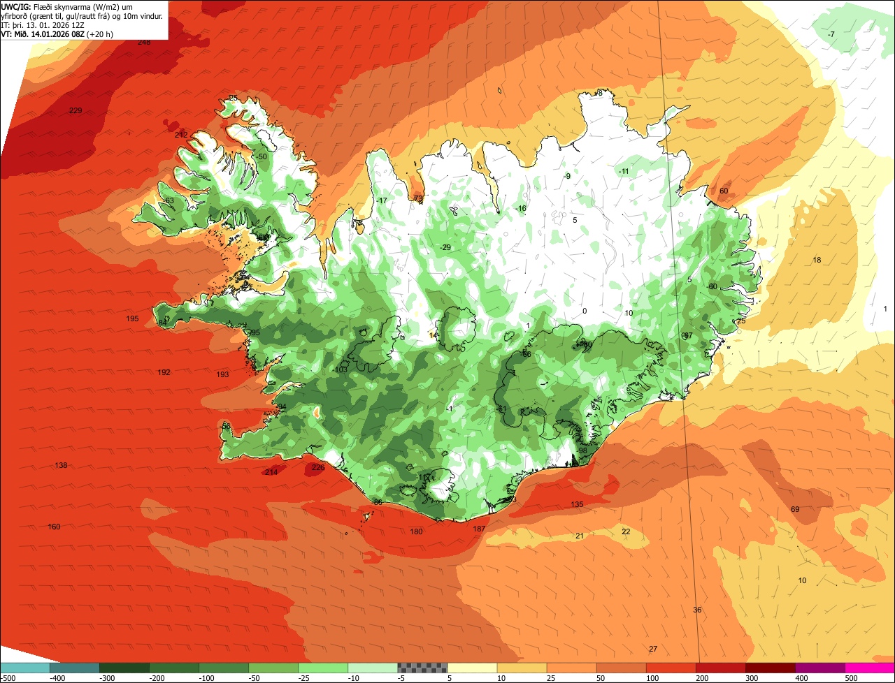The image size is (895, 683).
Task: Click the map value 98 on the southeast coast
Action: pyautogui.click(x=582, y=450)
